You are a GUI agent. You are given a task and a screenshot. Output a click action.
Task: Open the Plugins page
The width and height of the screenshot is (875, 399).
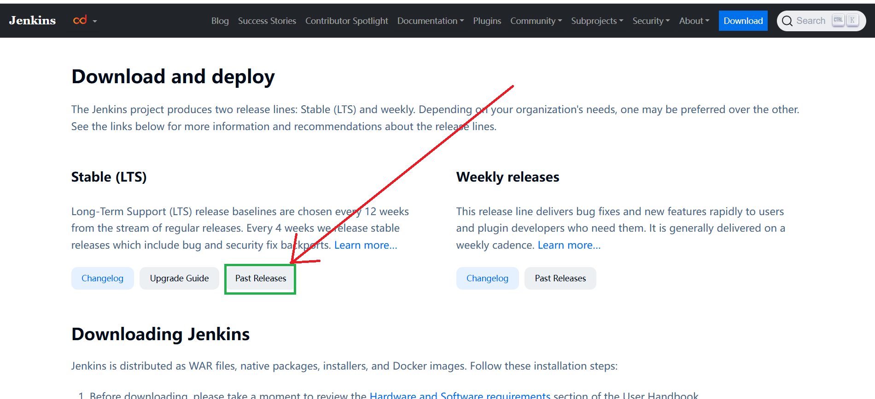tap(487, 21)
